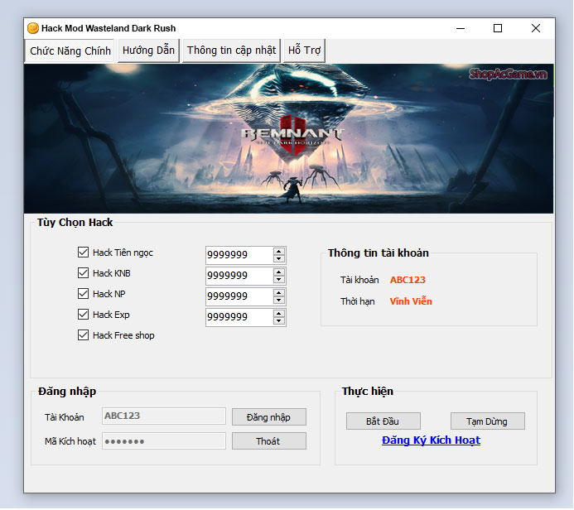Increase the Hack KNB value with up arrow

(279, 272)
